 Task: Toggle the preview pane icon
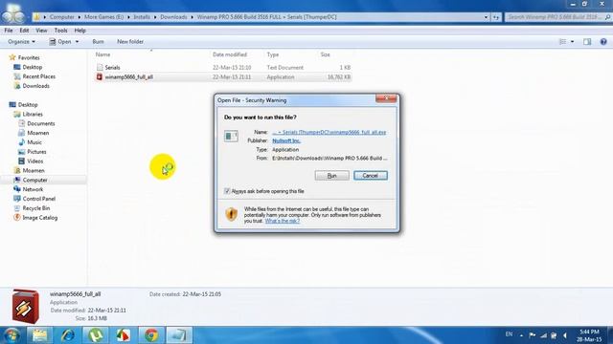tap(587, 42)
